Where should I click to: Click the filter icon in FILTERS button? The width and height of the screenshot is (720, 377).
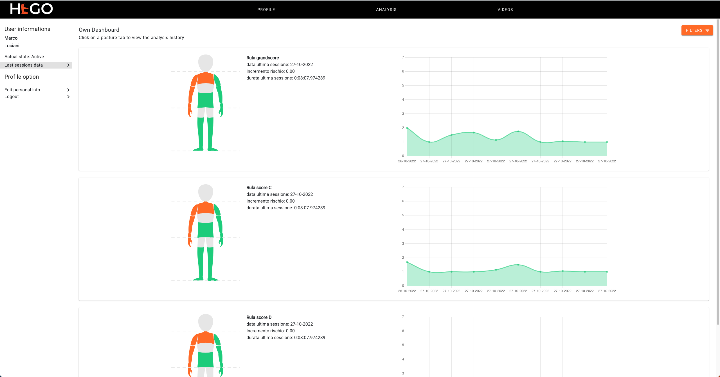[707, 30]
